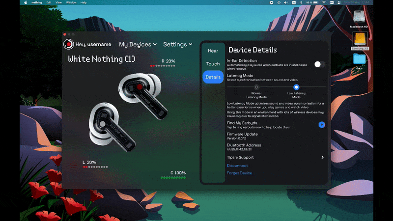Click the 'L 20%' battery label
393x221 pixels.
point(89,163)
